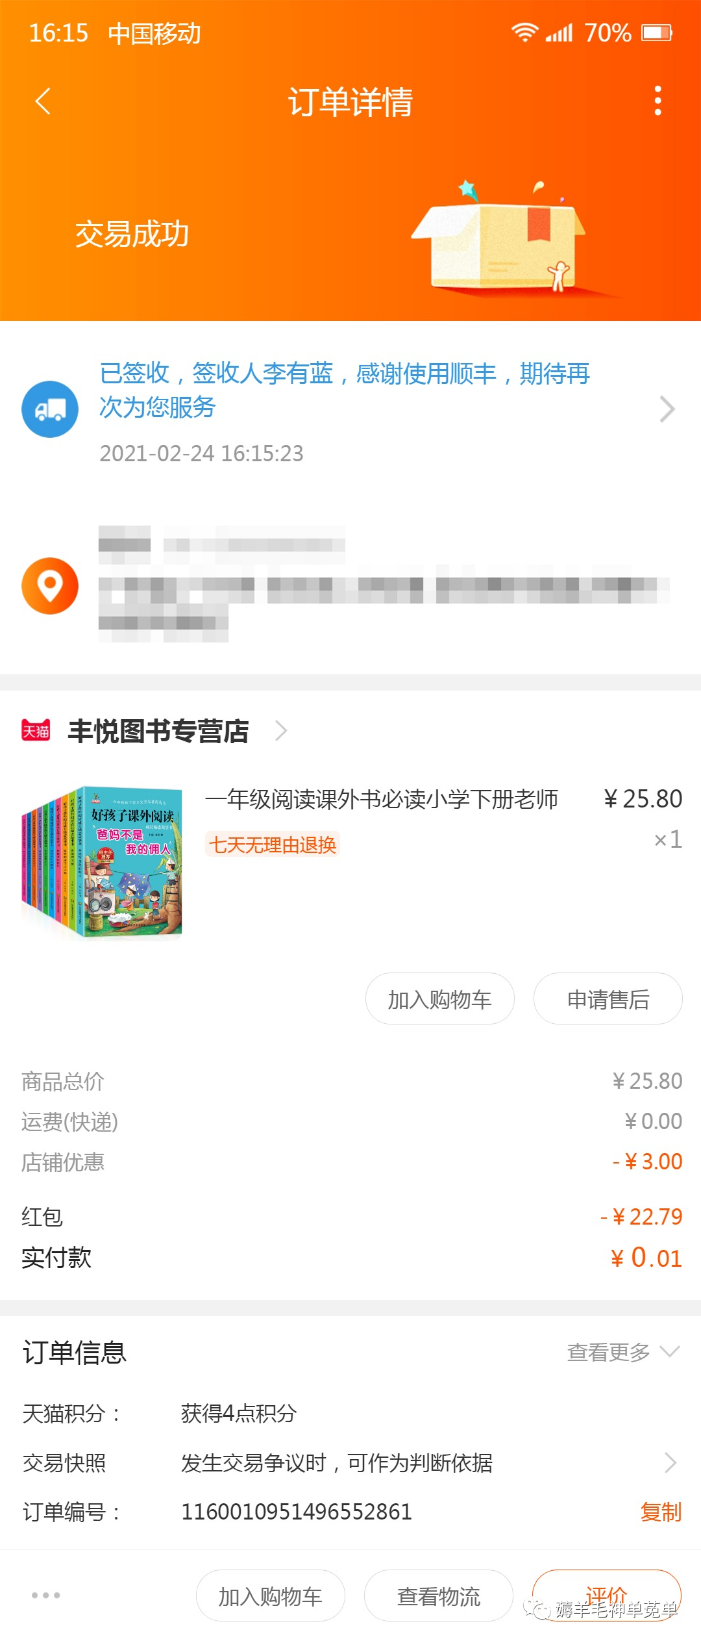Tap 加入购物车 button under the product
The image size is (701, 1641).
click(x=440, y=999)
